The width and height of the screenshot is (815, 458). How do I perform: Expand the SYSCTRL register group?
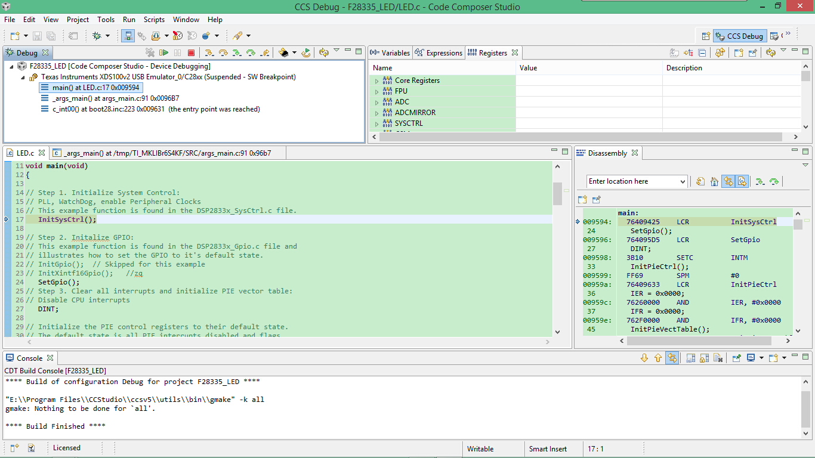pos(376,124)
